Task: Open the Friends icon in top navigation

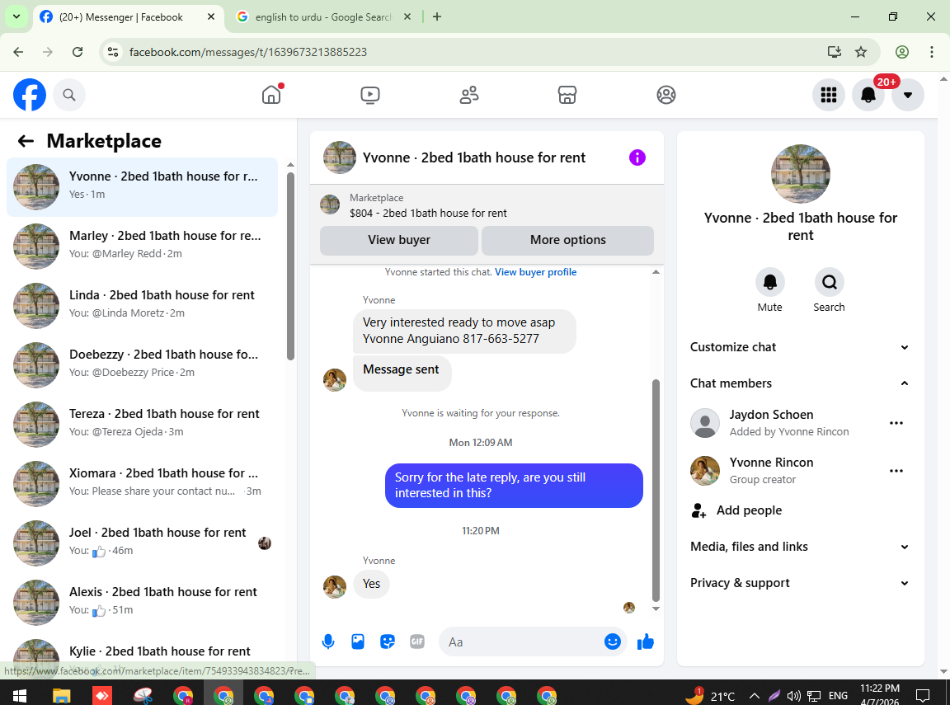Action: (x=469, y=95)
